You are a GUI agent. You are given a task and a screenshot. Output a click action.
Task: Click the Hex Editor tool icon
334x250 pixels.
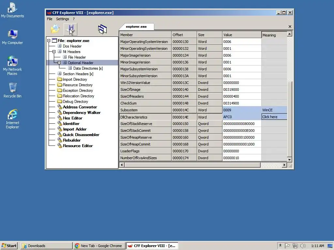[60, 118]
